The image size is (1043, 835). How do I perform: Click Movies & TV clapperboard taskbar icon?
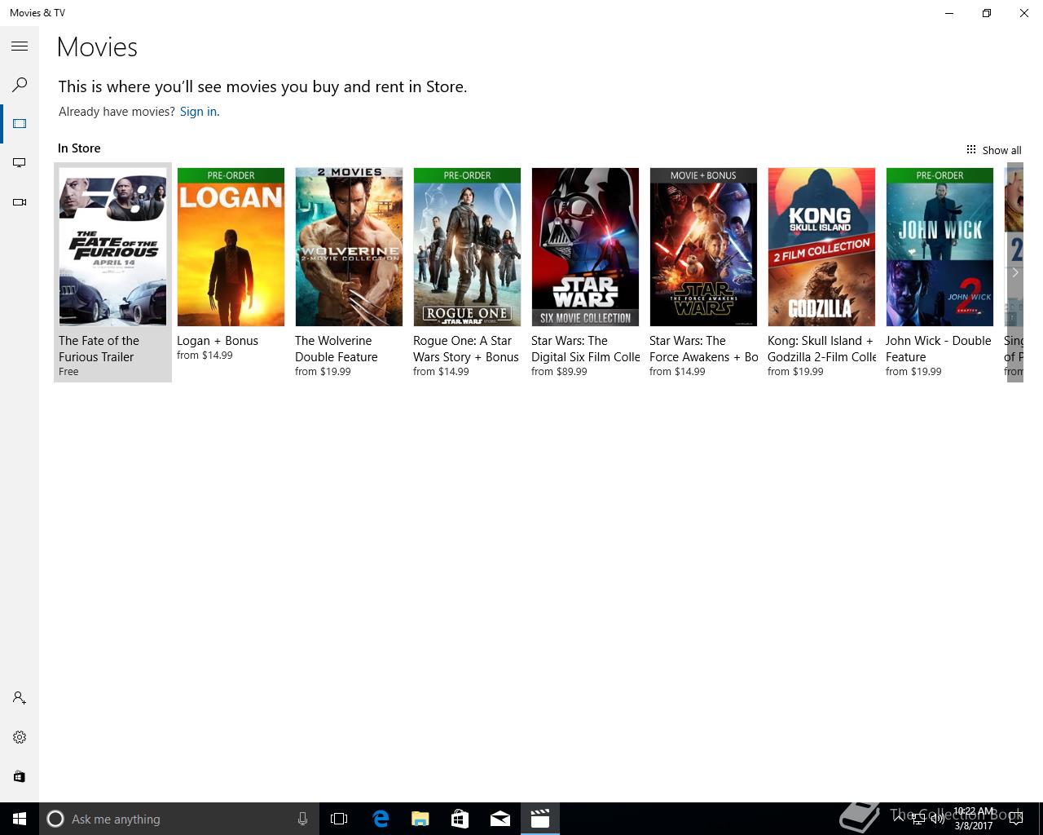539,819
